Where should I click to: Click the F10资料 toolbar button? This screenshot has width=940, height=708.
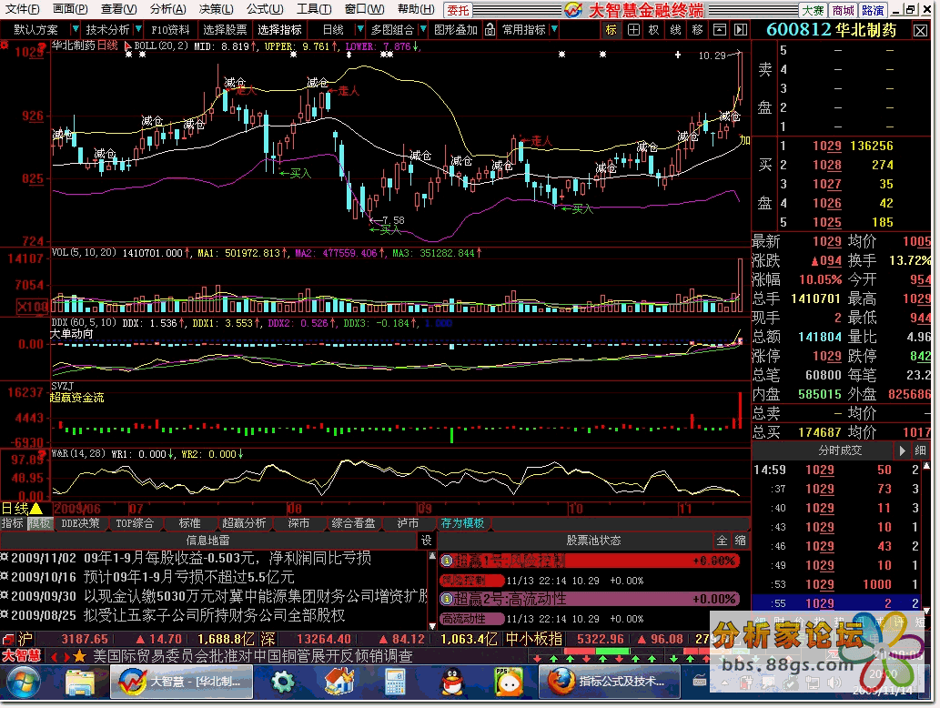170,30
